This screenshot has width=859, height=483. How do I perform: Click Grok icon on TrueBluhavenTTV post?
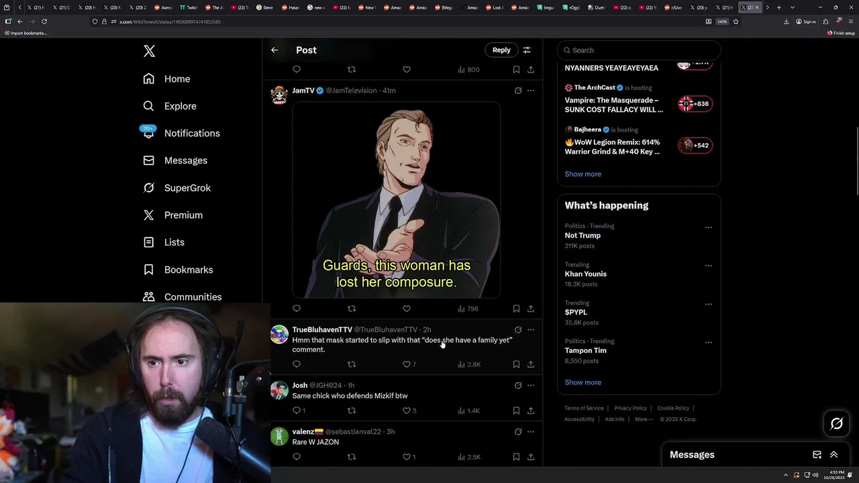tap(518, 330)
